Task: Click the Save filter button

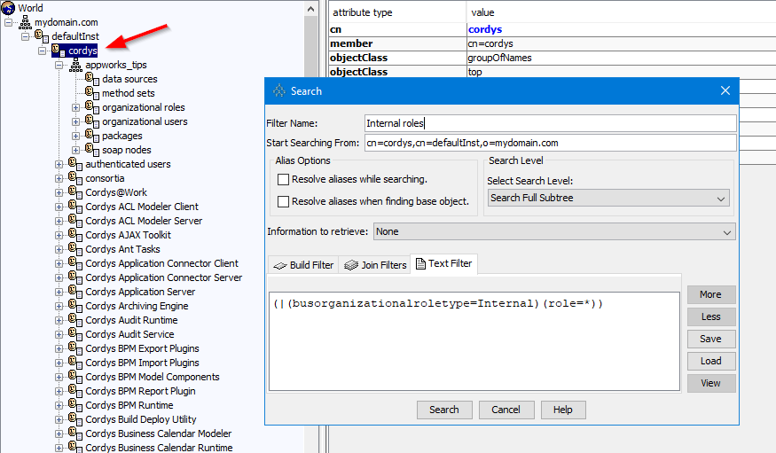Action: pyautogui.click(x=710, y=339)
